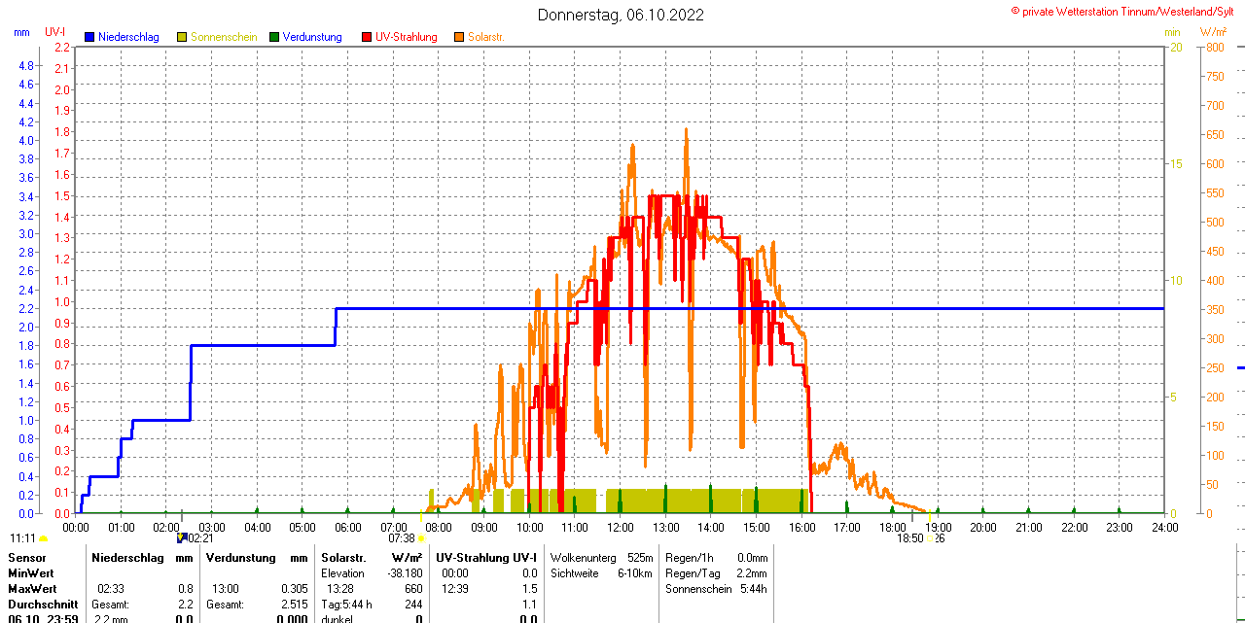Image resolution: width=1245 pixels, height=623 pixels.
Task: Click the blue Niederschlag legend swatch
Action: point(89,37)
